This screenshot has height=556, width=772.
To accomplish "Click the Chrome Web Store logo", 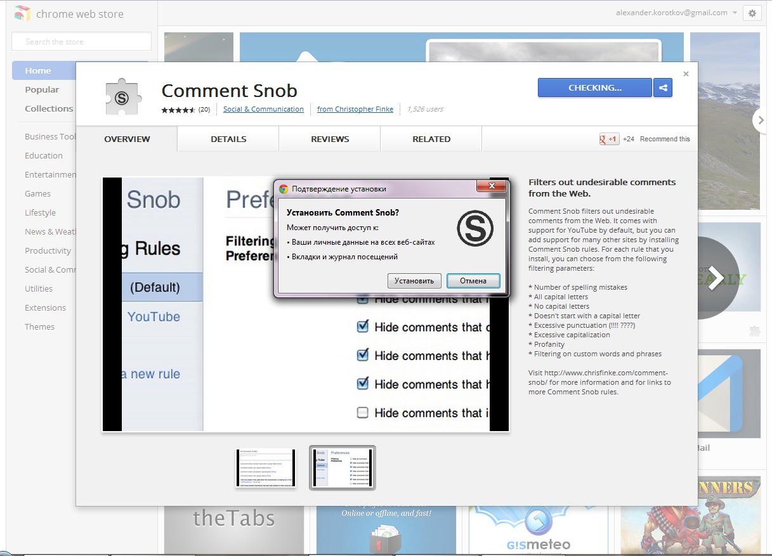I will (23, 13).
